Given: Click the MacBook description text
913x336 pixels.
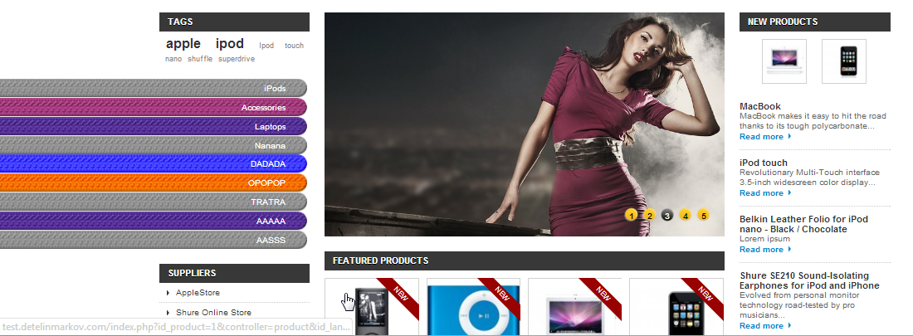Looking at the screenshot, I should [813, 120].
